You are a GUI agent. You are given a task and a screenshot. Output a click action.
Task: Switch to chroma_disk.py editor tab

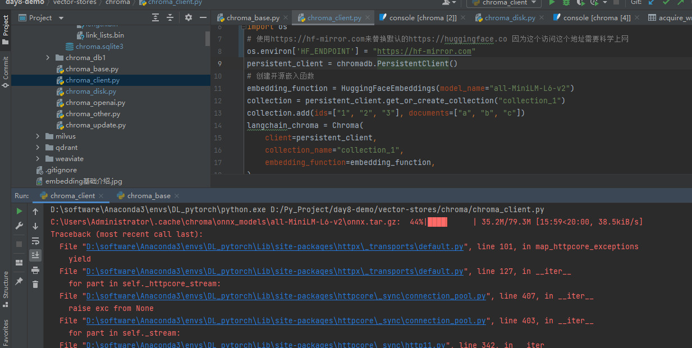pyautogui.click(x=509, y=18)
